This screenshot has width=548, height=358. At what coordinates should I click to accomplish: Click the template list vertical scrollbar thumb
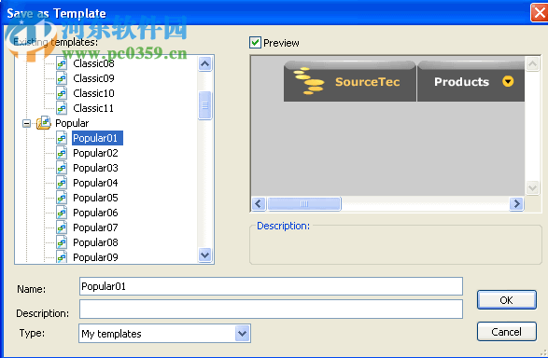coord(204,105)
